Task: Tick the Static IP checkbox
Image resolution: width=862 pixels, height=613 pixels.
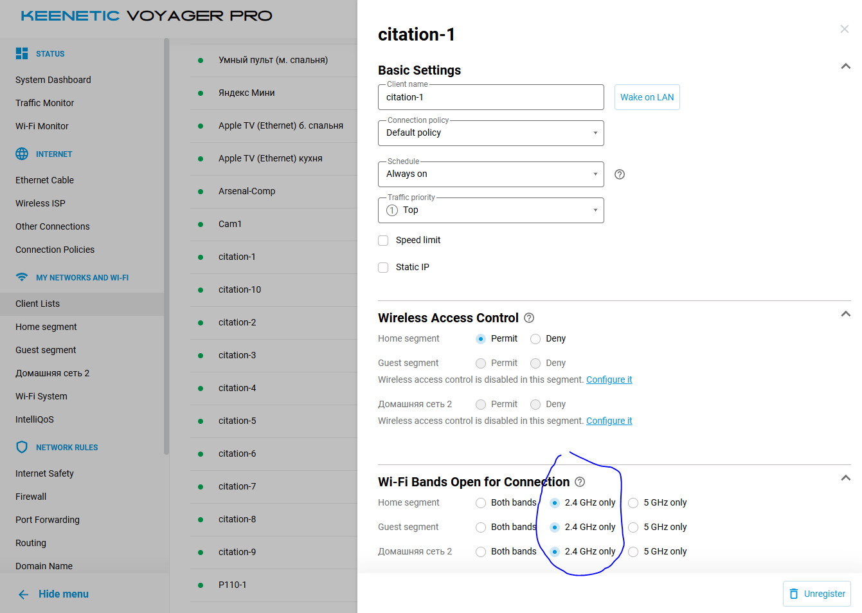Action: (383, 268)
